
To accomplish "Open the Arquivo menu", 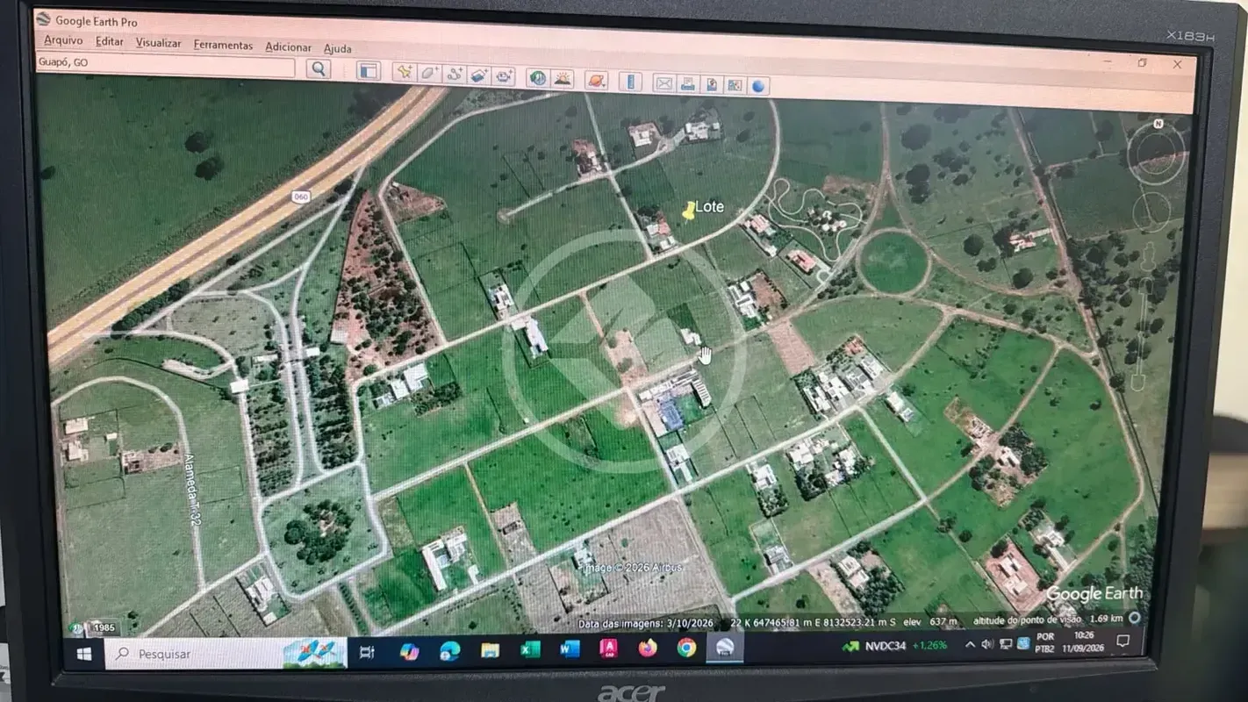I will click(63, 40).
